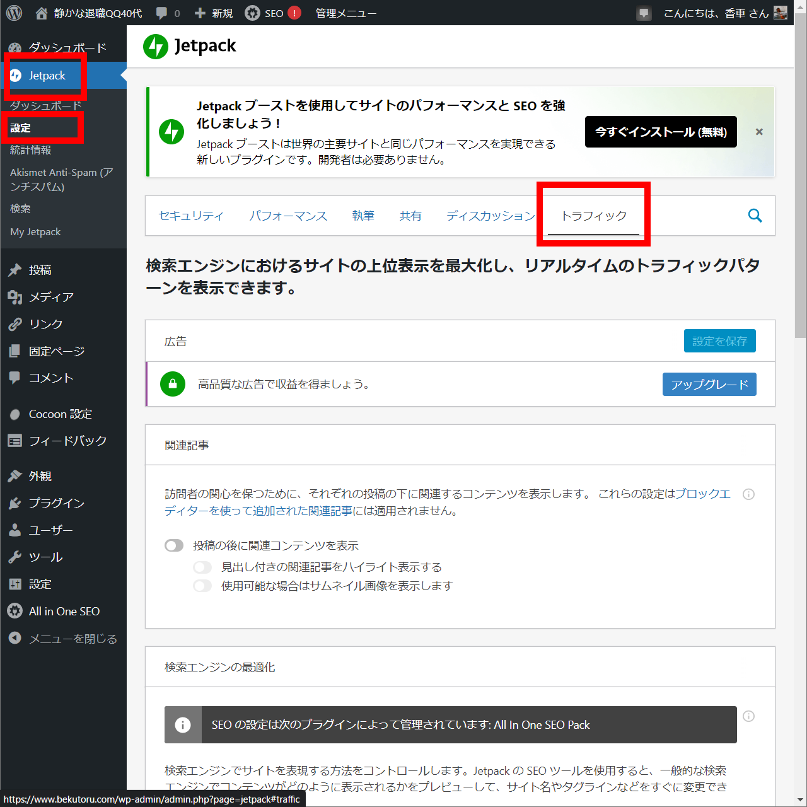Click the home icon beside the site name

pos(42,13)
